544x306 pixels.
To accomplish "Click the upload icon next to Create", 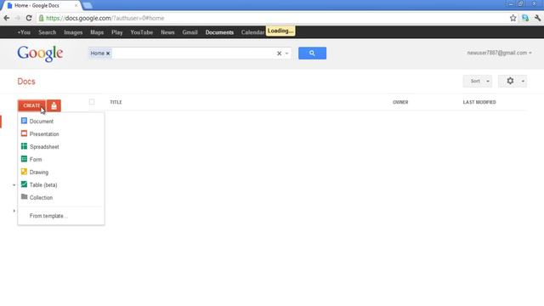I will 54,105.
